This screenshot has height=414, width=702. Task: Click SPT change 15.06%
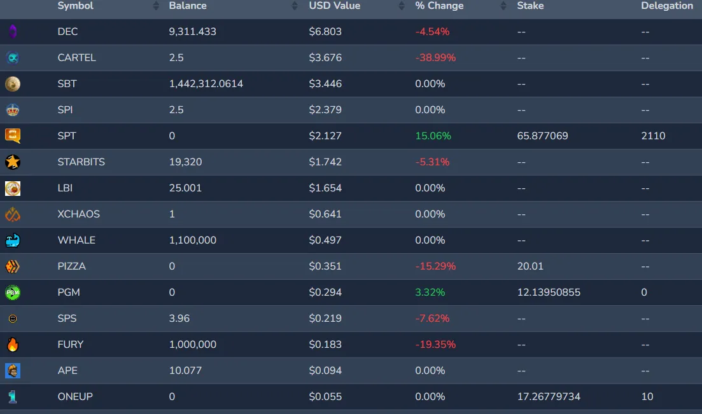coord(433,136)
